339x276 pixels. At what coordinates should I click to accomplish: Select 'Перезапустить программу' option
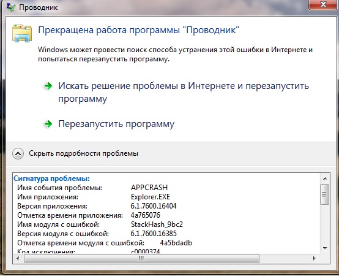tap(116, 124)
